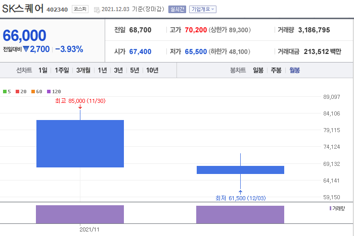
Task: Click the 거래대금 value 213,512 백만
Action: pos(323,51)
